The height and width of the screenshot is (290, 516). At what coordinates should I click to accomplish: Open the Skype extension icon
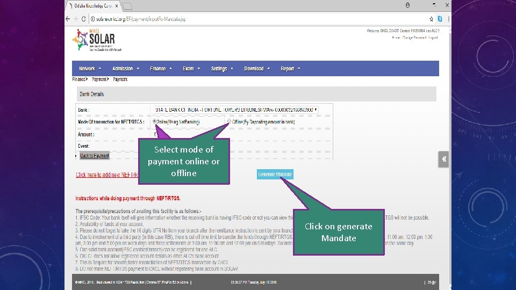coord(440,19)
